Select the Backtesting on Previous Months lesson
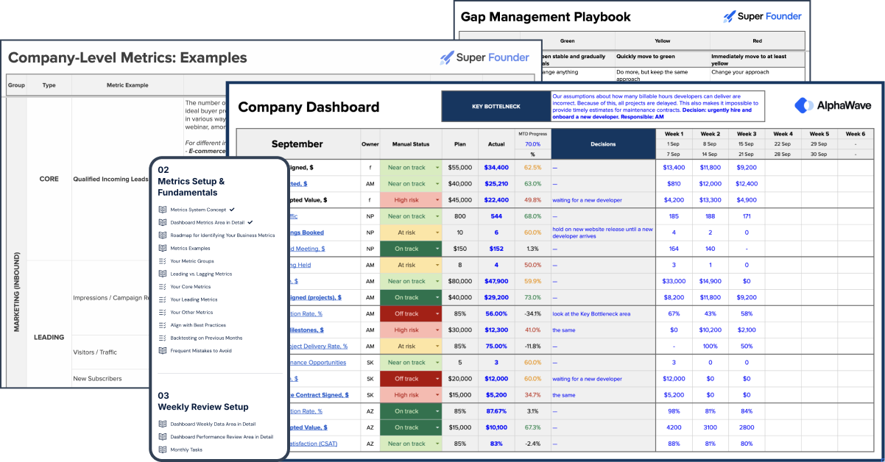 point(206,338)
